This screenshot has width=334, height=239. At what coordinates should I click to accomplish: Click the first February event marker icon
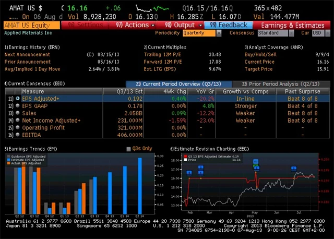188,172
